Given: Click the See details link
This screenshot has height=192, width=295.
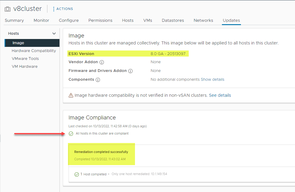Looking at the screenshot, I should (220, 95).
